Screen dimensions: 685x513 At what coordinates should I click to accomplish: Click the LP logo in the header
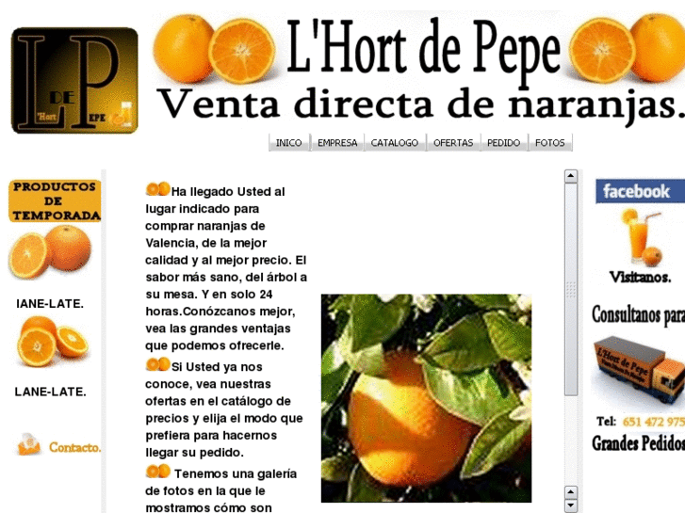(74, 80)
